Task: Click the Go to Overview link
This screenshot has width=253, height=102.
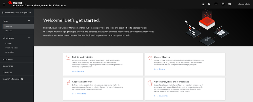Action: [x=78, y=71]
